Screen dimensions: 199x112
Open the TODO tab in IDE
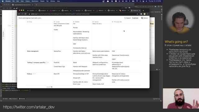pos(5,99)
